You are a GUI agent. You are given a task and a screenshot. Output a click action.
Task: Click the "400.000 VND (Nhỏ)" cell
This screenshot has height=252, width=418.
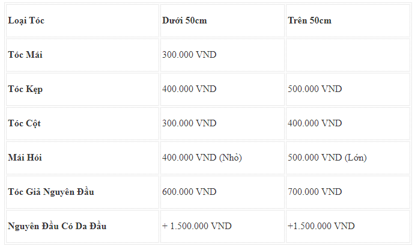pos(201,158)
